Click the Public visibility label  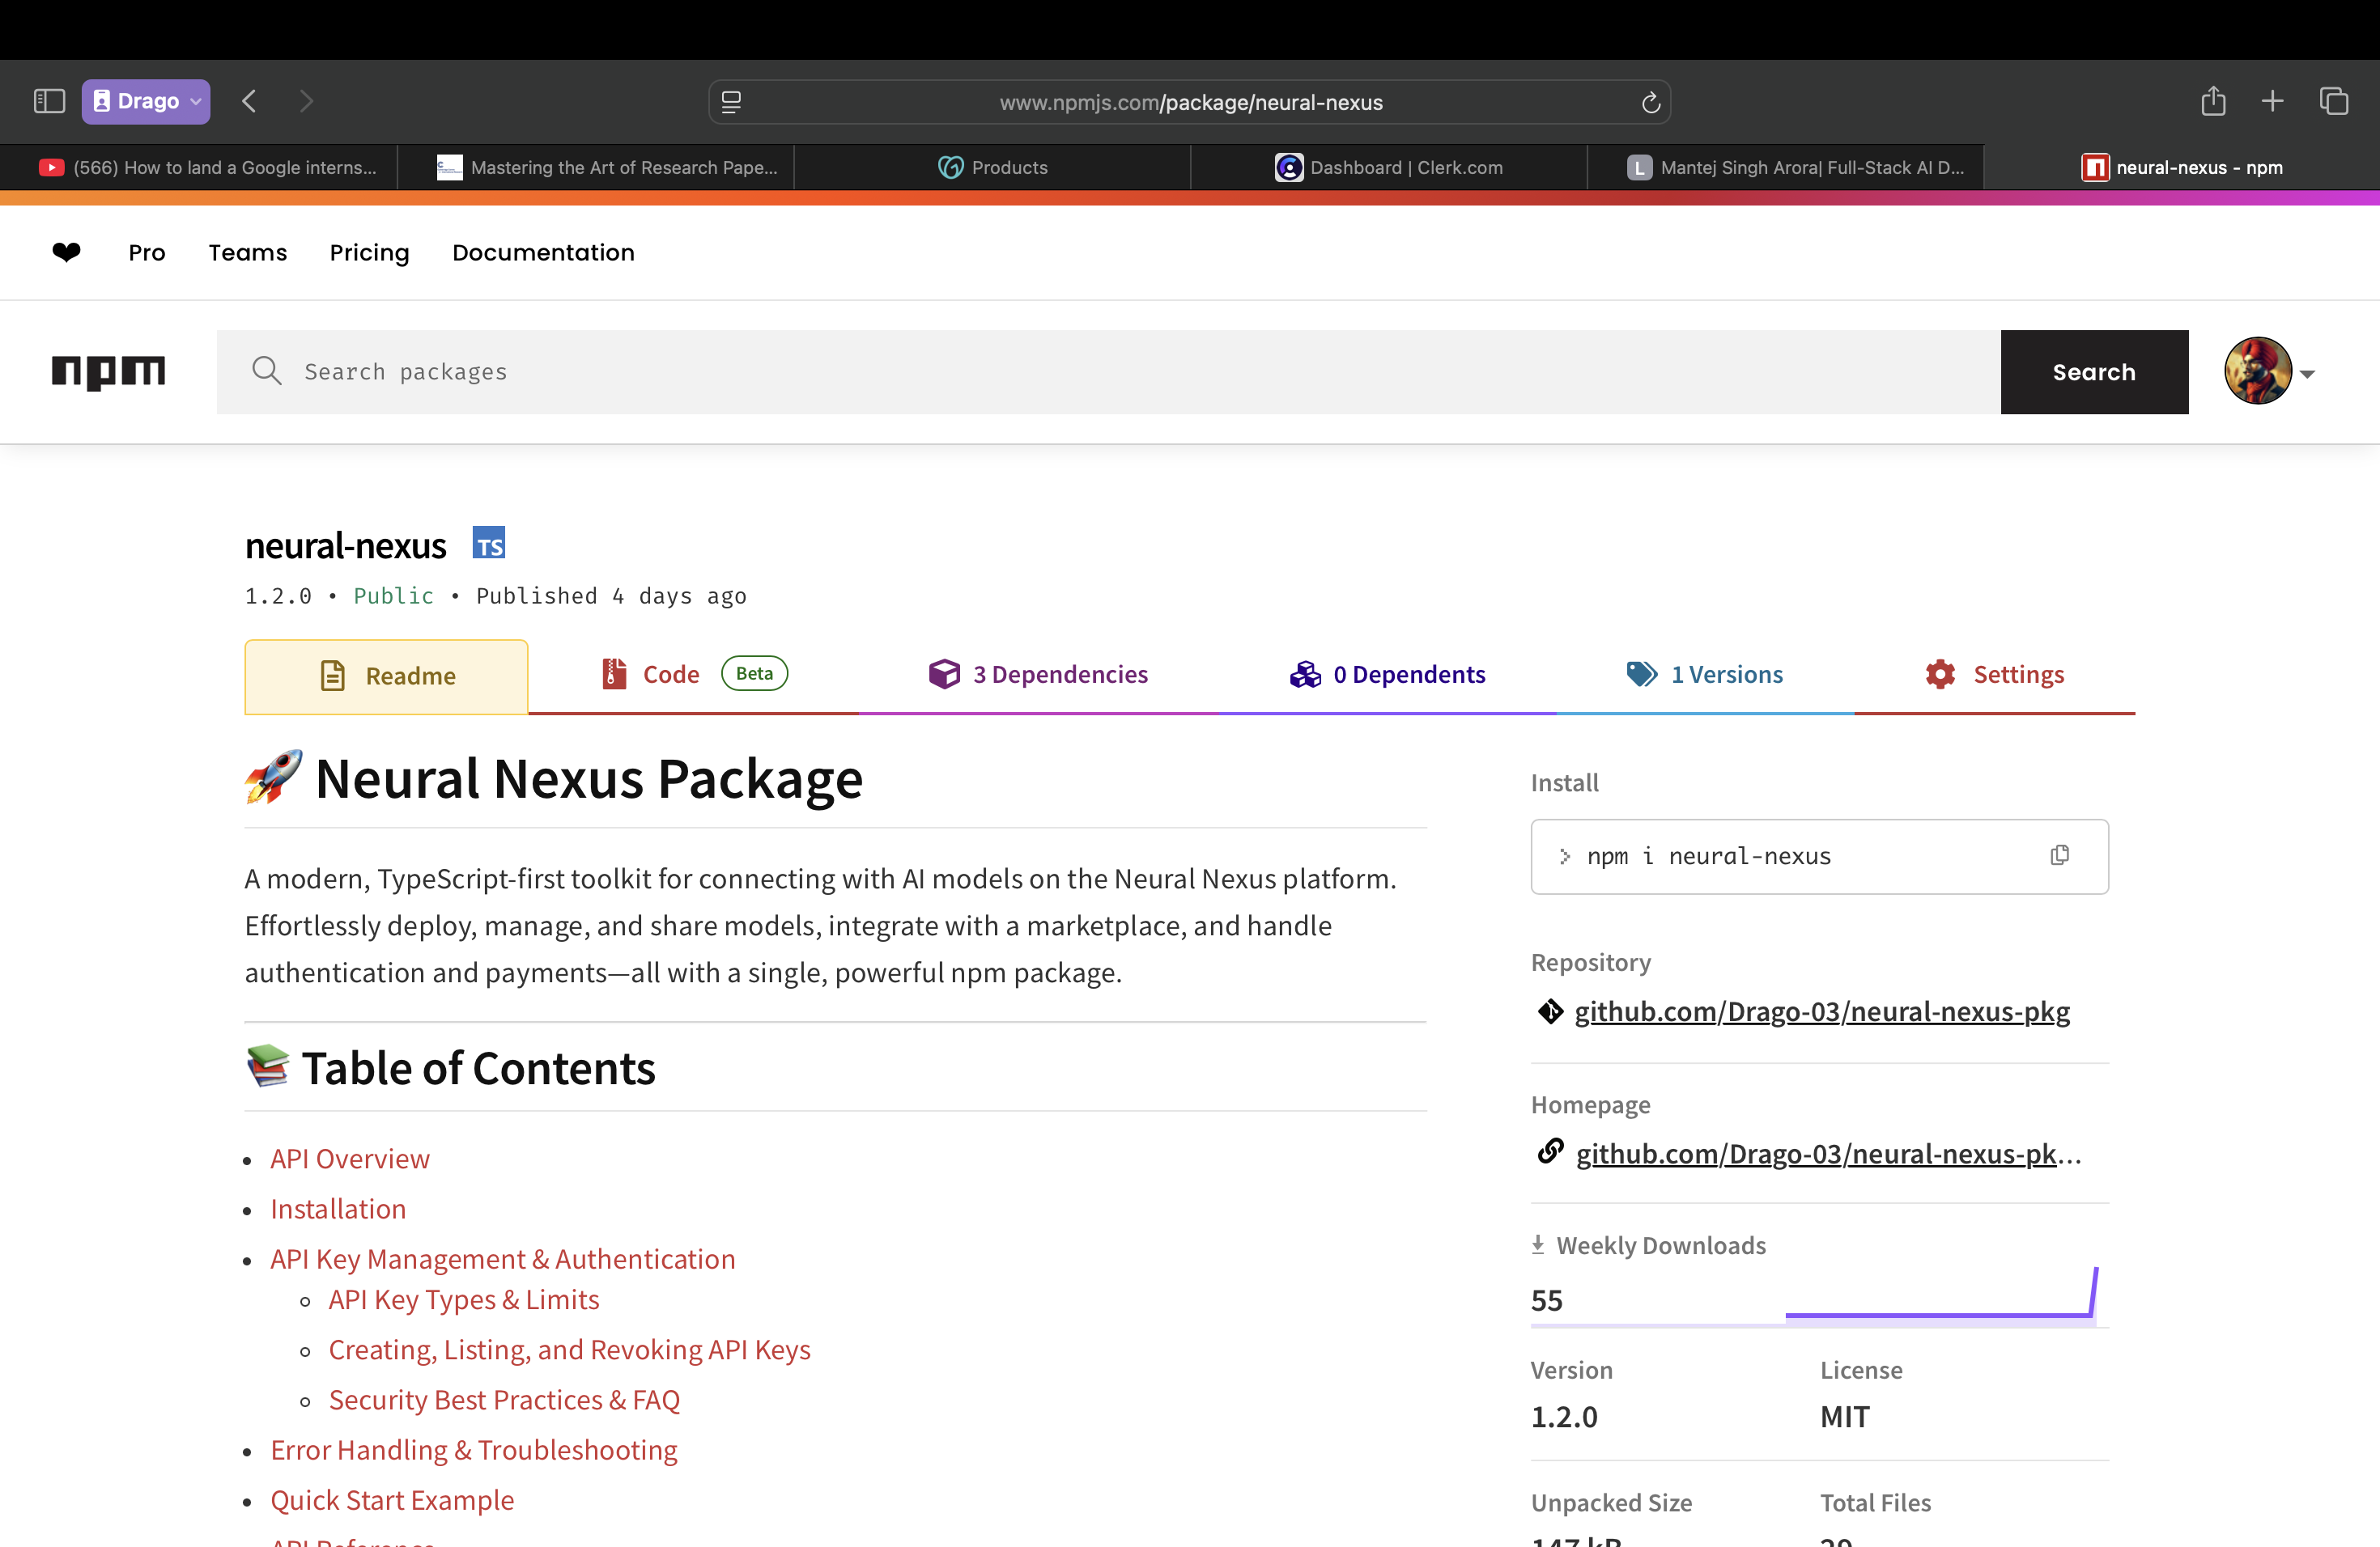(x=394, y=595)
